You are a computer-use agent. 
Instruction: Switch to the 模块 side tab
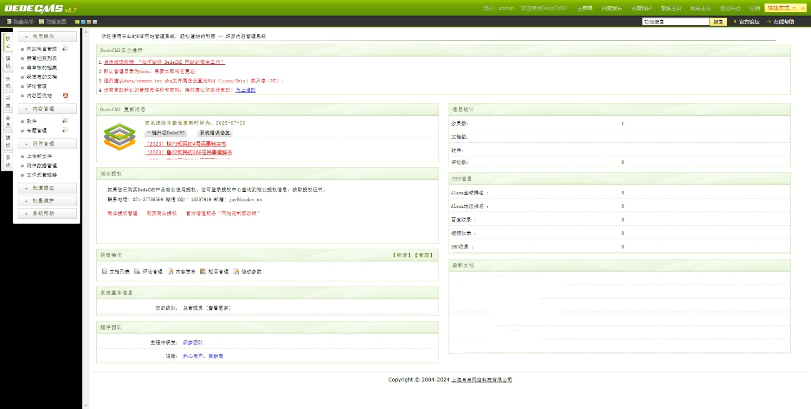pyautogui.click(x=8, y=62)
